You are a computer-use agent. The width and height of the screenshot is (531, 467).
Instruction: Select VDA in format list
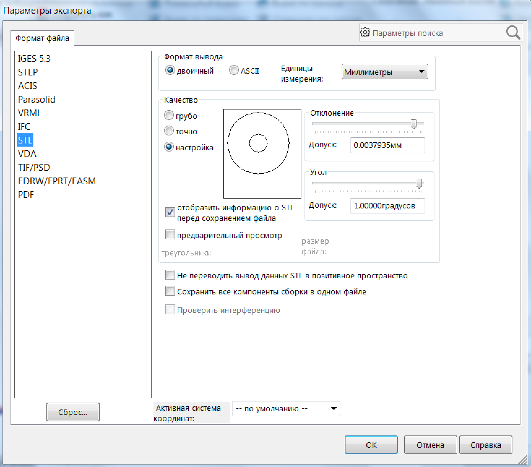tap(27, 154)
